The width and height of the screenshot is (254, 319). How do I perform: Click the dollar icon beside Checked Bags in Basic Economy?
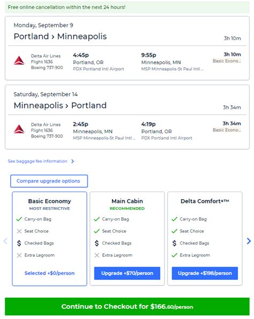pos(19,243)
